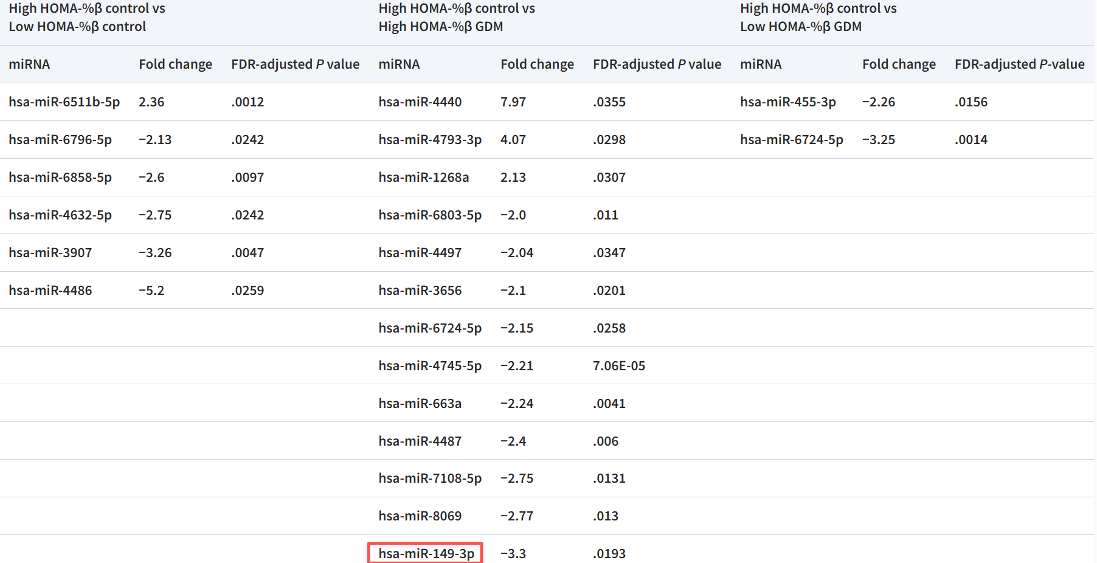The image size is (1097, 563).
Task: Select the "Low HOMA-%β control" group heading
Action: pyautogui.click(x=77, y=27)
